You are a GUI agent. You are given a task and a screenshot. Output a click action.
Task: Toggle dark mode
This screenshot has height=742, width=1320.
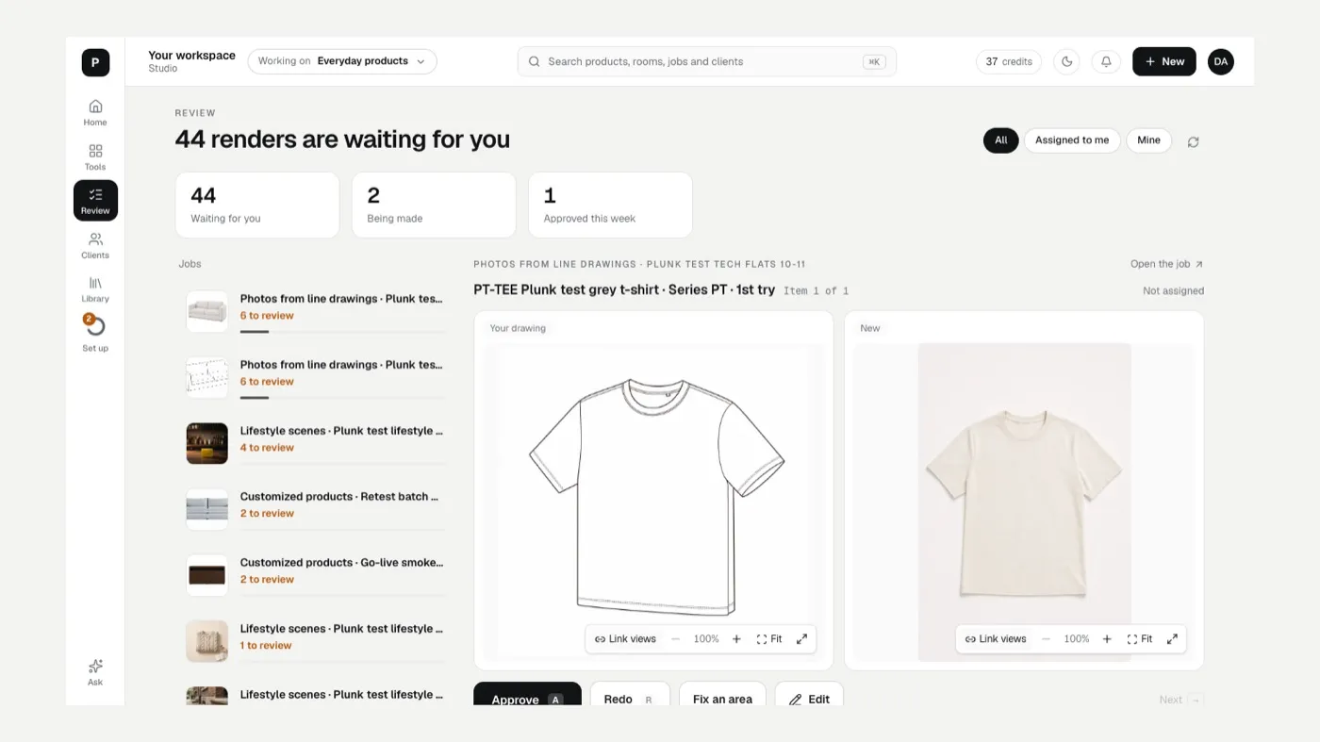pyautogui.click(x=1066, y=61)
